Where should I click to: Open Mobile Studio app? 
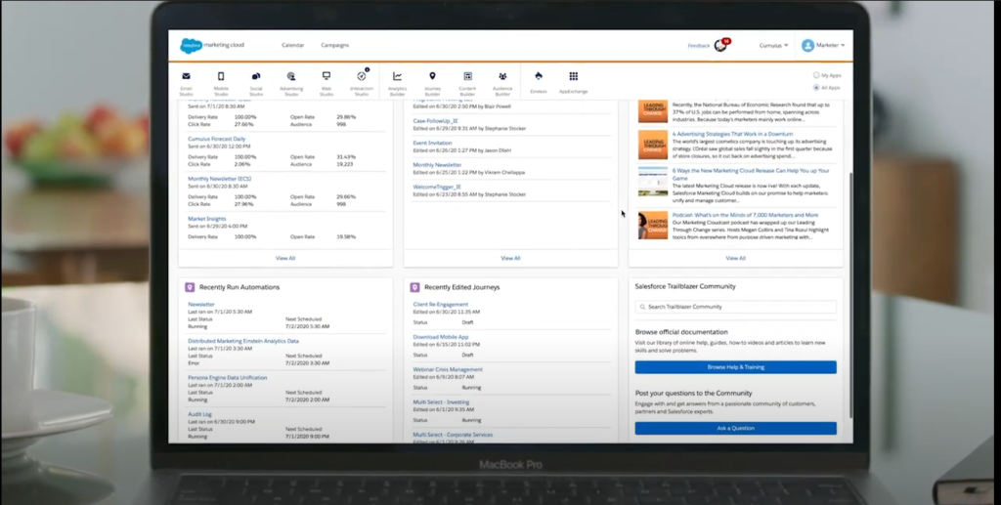pyautogui.click(x=221, y=83)
